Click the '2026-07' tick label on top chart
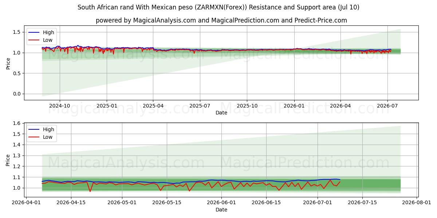437x218 pixels. [387, 106]
